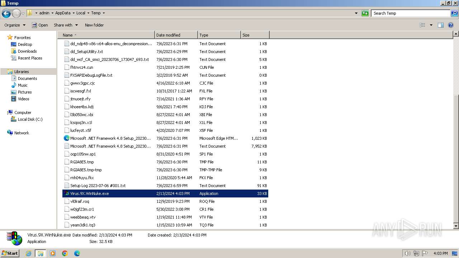This screenshot has width=459, height=258.
Task: Sort by the Name column header
Action: click(106, 35)
